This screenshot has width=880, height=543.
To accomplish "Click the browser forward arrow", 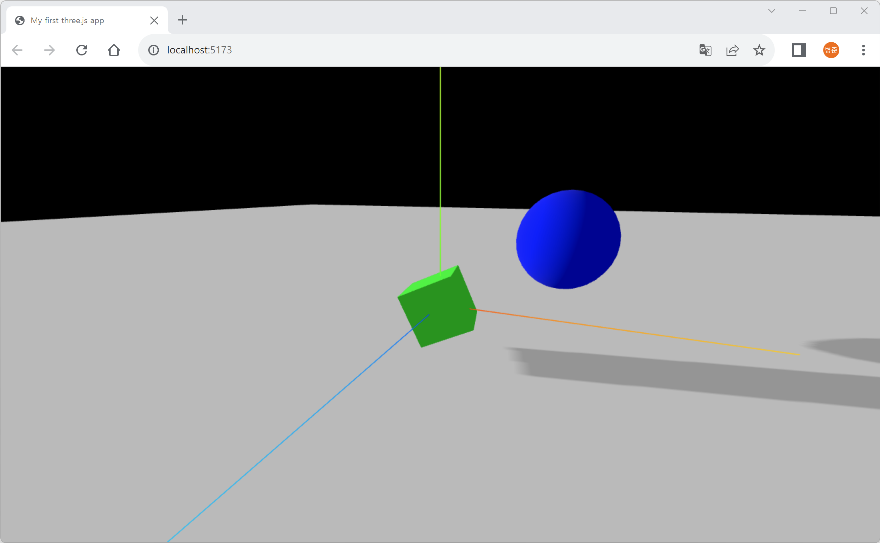I will coord(49,50).
